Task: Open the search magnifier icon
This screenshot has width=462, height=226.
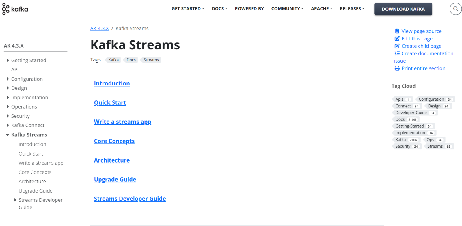Action: (x=456, y=9)
